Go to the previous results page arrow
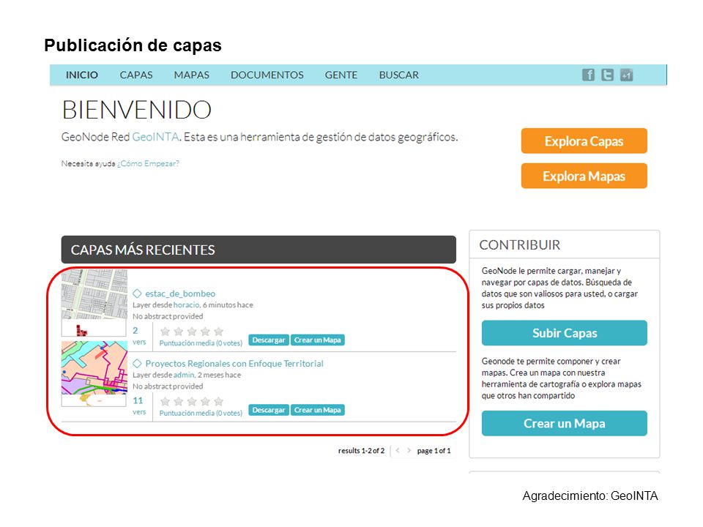This screenshot has width=703, height=527. tap(398, 450)
